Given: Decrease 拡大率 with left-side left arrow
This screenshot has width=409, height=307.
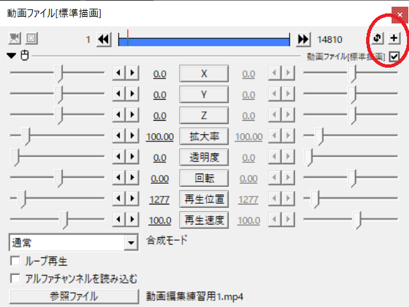Looking at the screenshot, I should tap(119, 135).
